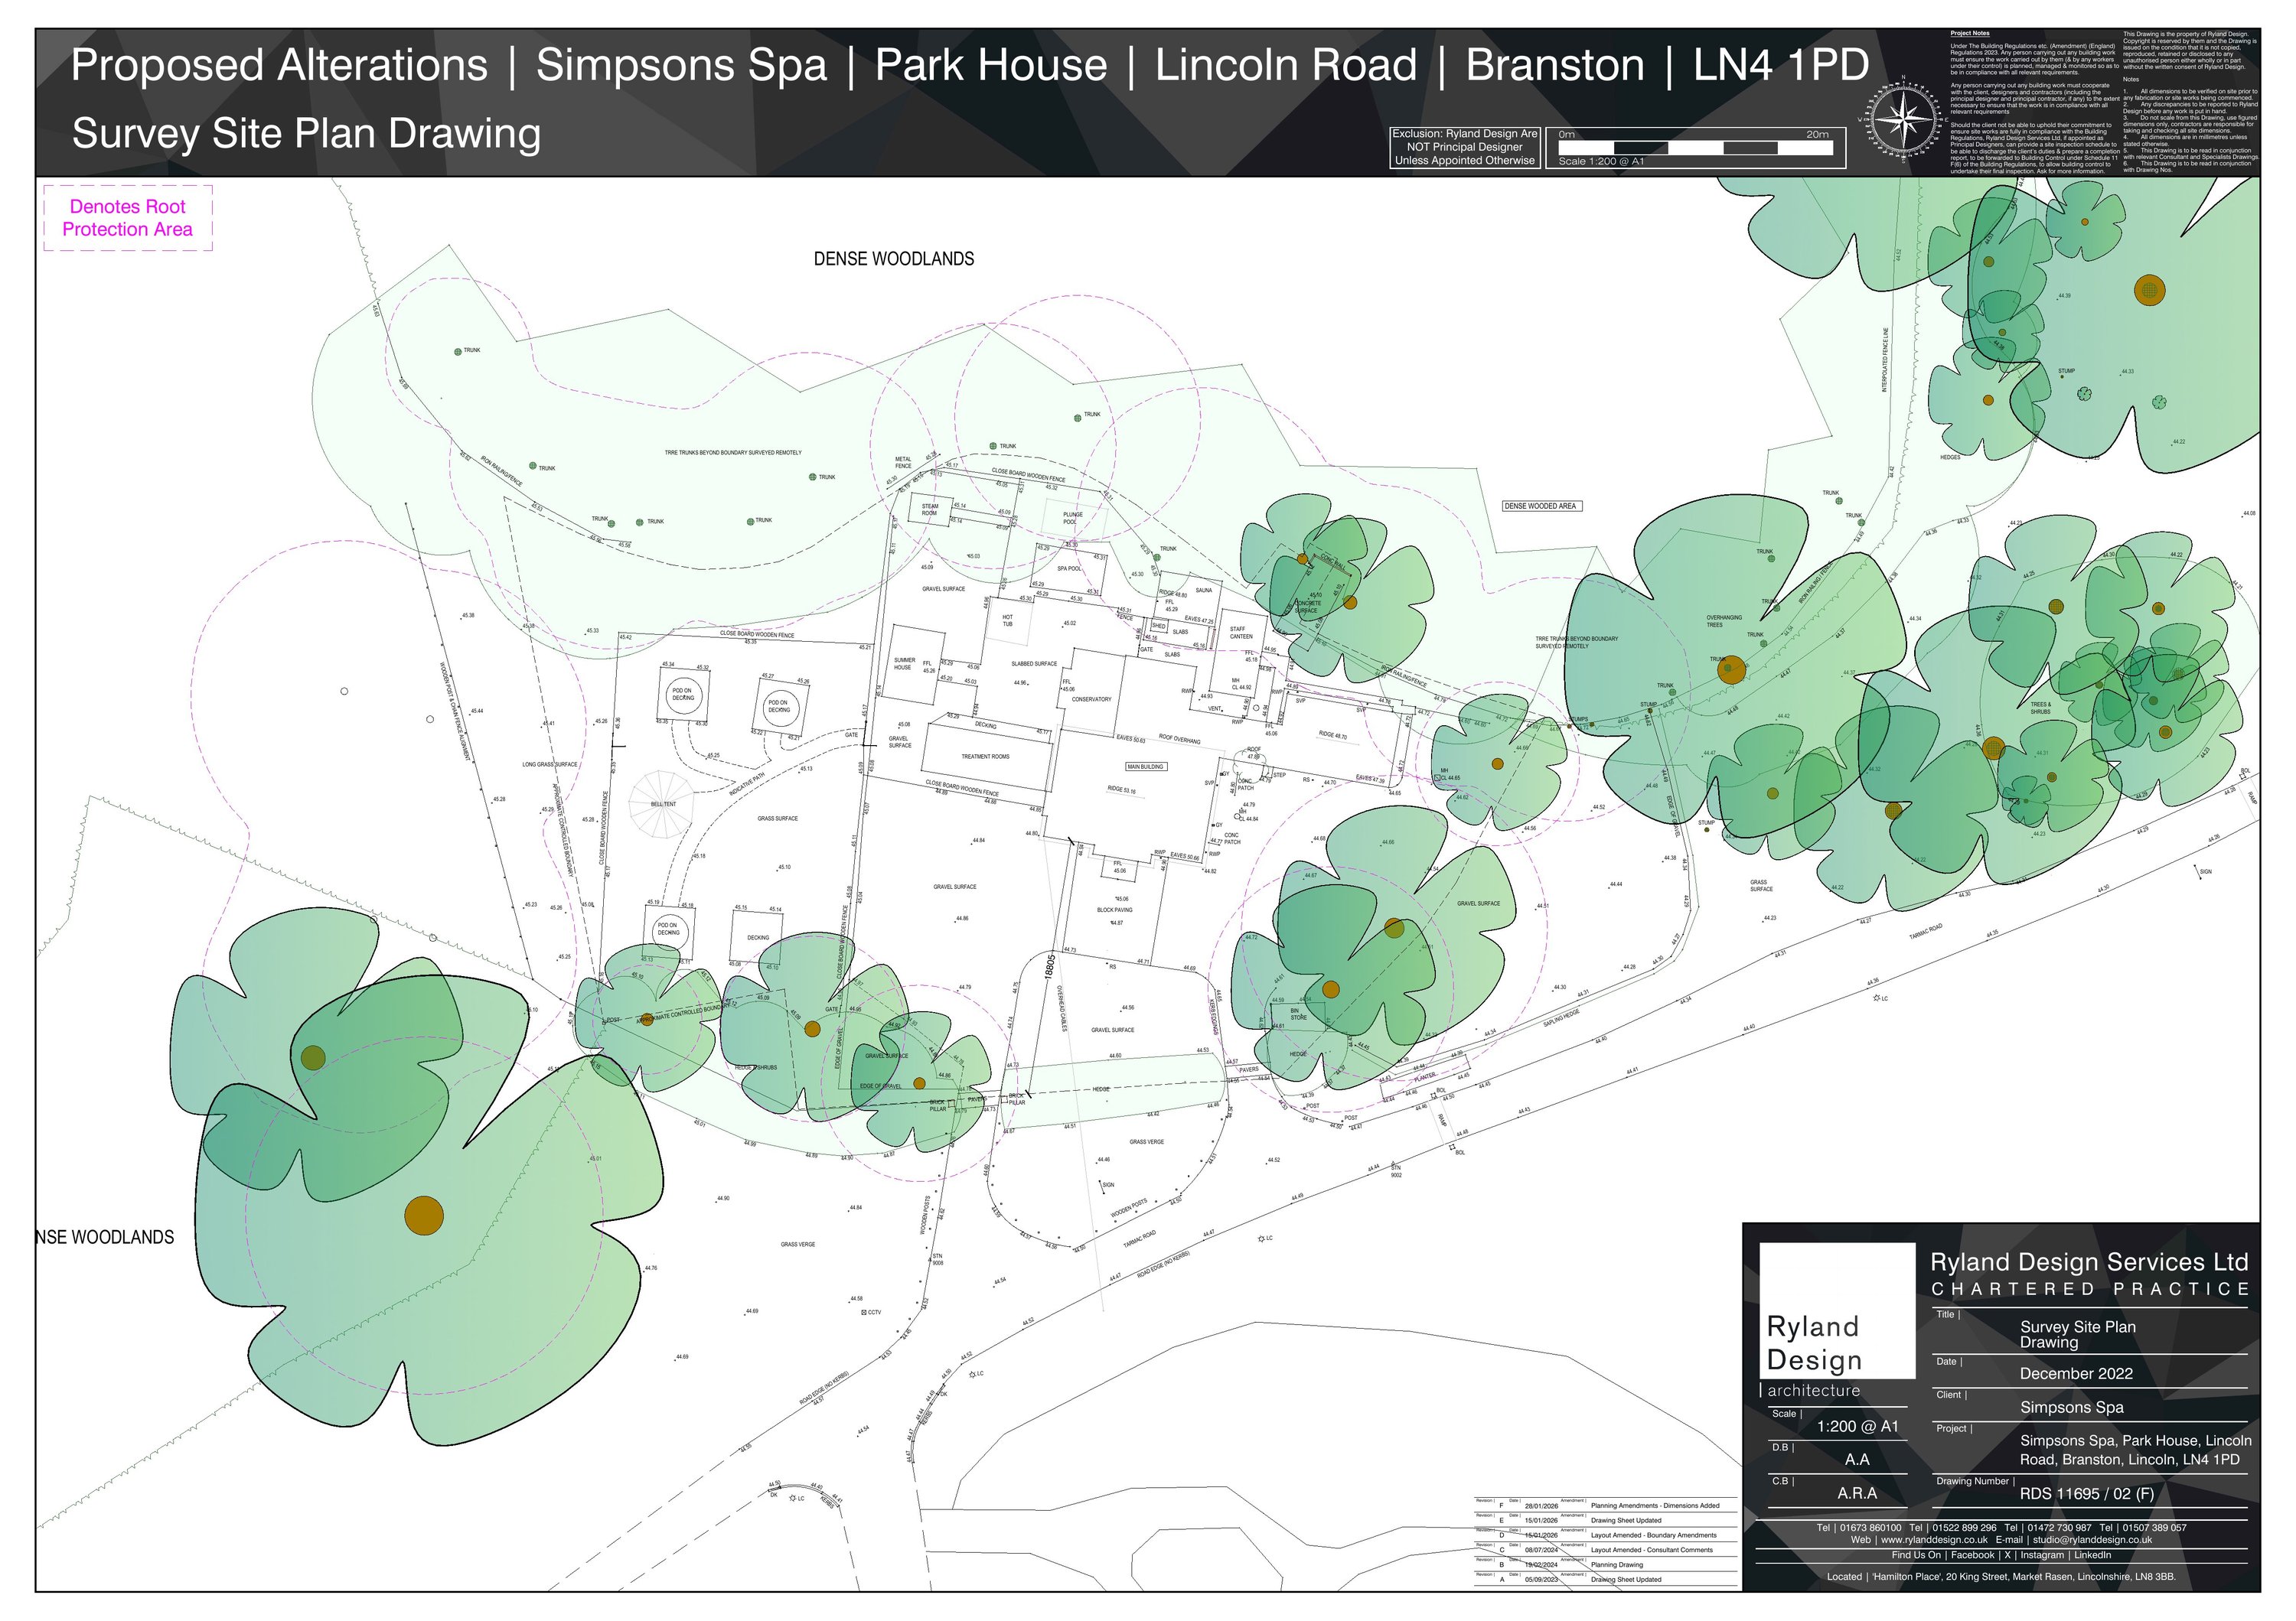Click the Denotes Root Protection Area legend box
Image resolution: width=2296 pixels, height=1621 pixels.
click(128, 218)
